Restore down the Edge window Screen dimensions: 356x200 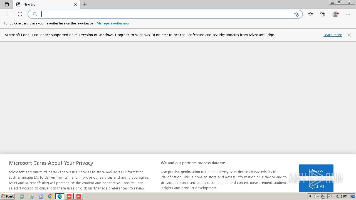[x=339, y=2]
